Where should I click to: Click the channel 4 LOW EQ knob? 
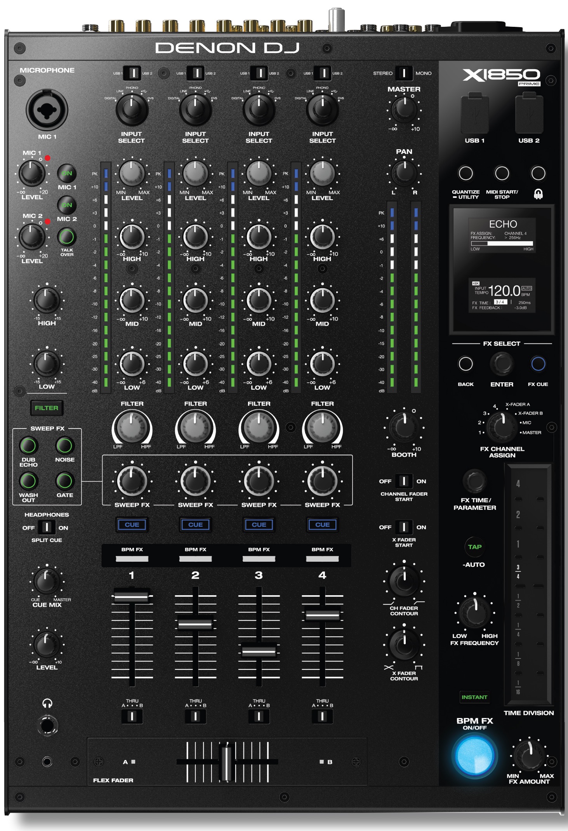(322, 364)
